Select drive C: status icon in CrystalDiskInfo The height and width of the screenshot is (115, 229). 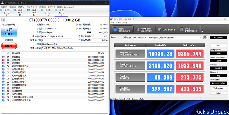tap(1, 10)
